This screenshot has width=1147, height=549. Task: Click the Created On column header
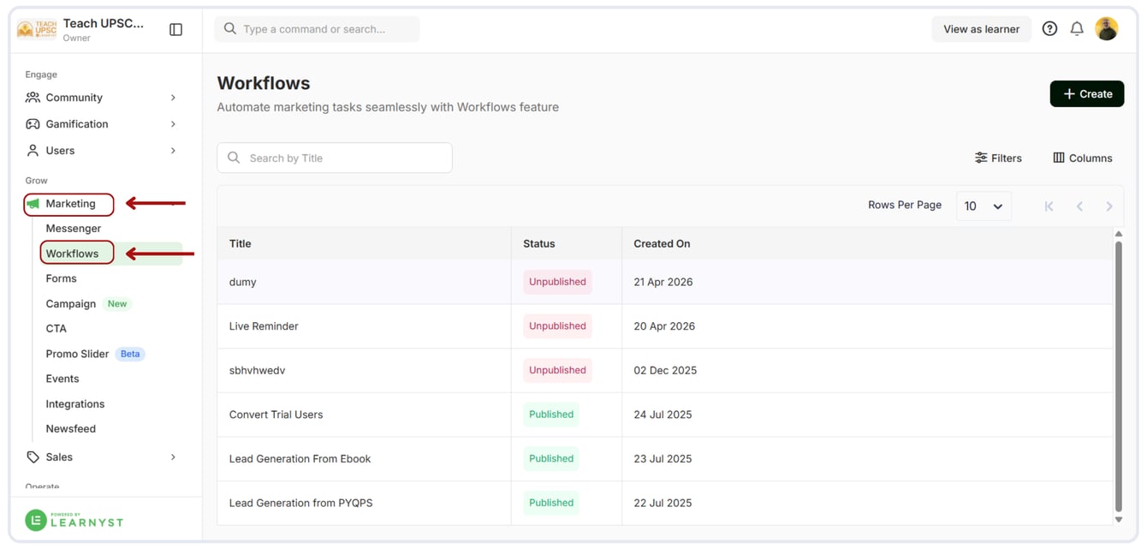pyautogui.click(x=662, y=244)
